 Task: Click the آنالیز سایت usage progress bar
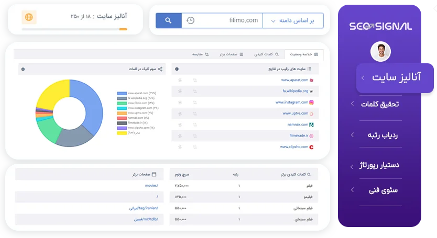tap(74, 29)
